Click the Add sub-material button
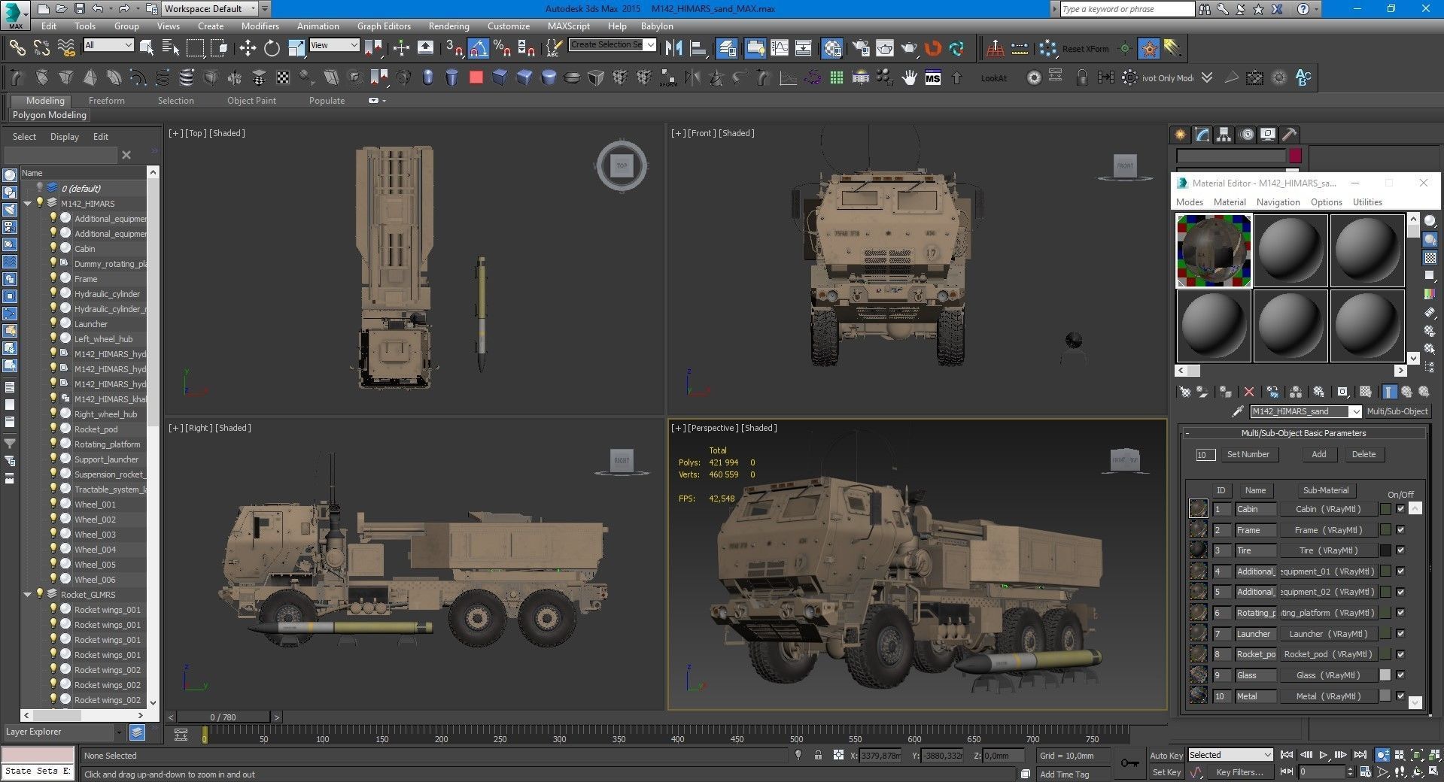This screenshot has height=782, width=1444. point(1319,454)
